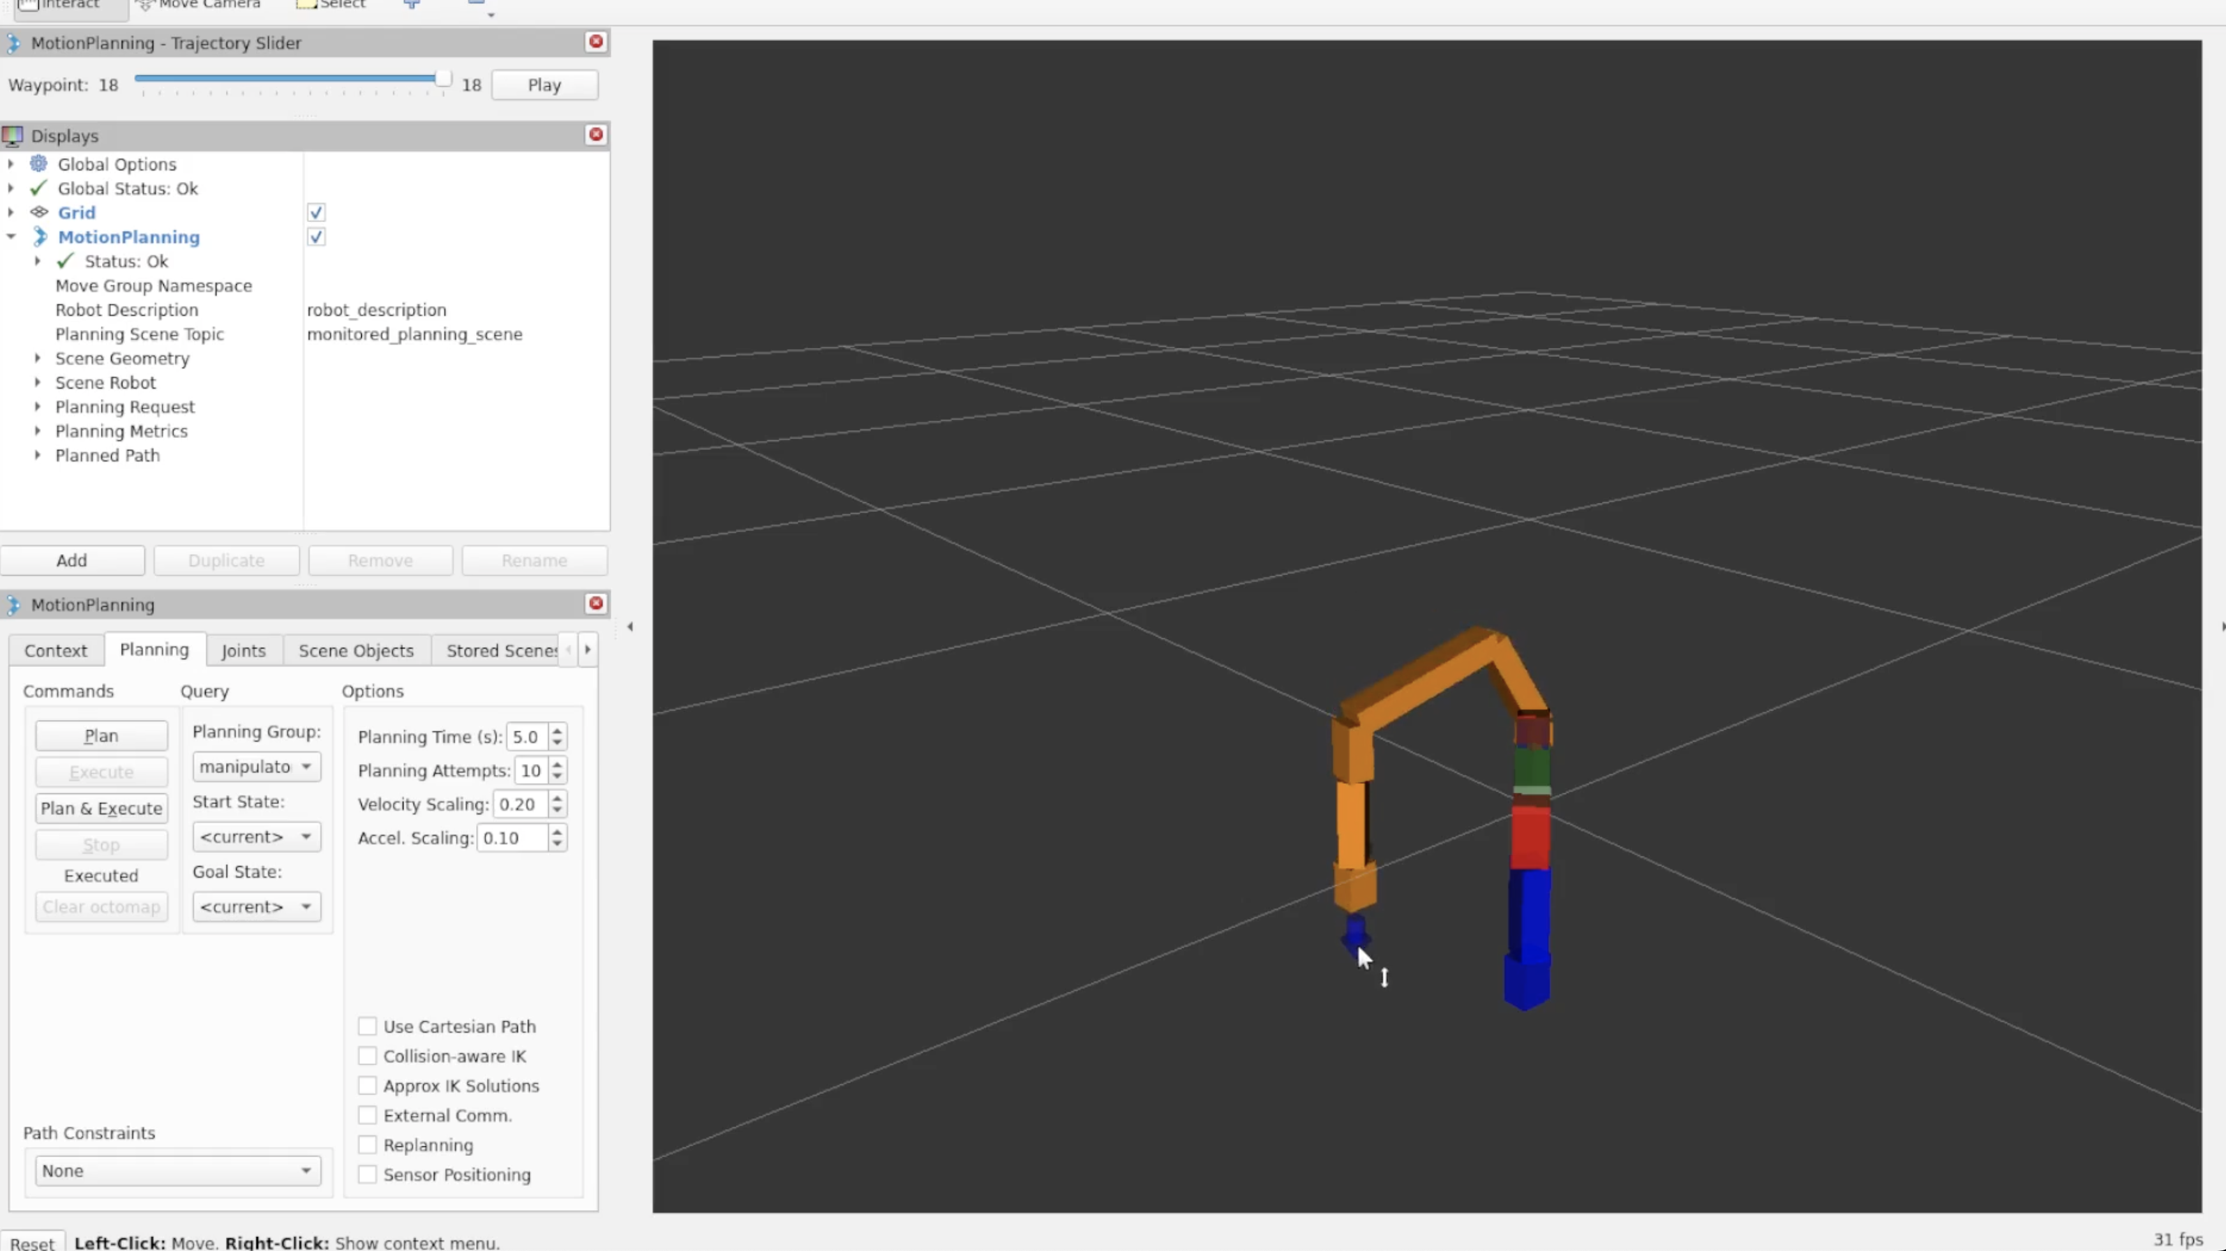Viewport: 2226px width, 1251px height.
Task: Open Planning Group dropdown
Action: click(256, 767)
